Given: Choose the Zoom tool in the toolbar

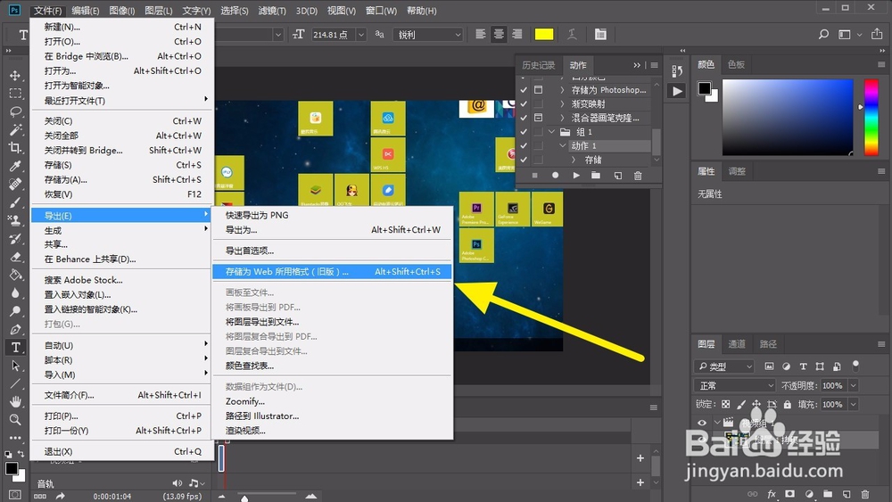Looking at the screenshot, I should [15, 420].
